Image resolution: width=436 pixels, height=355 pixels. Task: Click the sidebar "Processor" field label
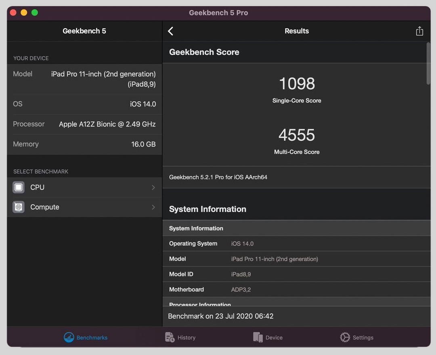coord(29,124)
